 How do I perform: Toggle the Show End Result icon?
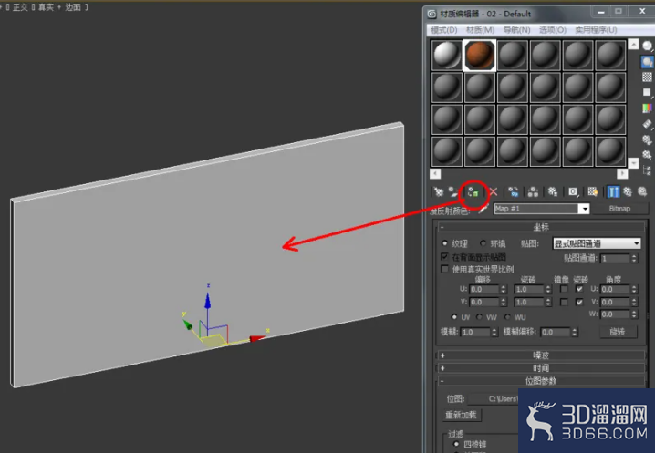[x=613, y=191]
